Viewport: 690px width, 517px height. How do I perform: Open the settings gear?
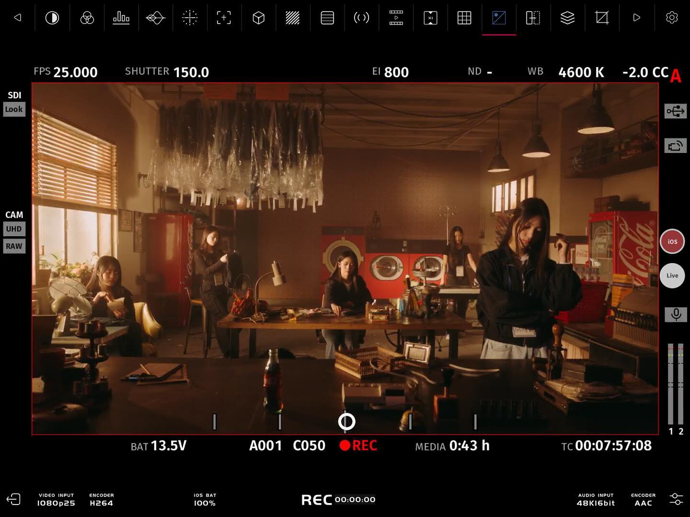[672, 18]
